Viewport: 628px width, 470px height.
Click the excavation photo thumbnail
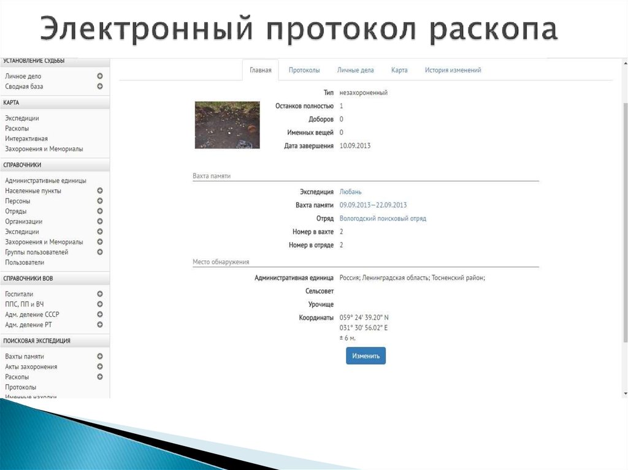click(x=227, y=124)
